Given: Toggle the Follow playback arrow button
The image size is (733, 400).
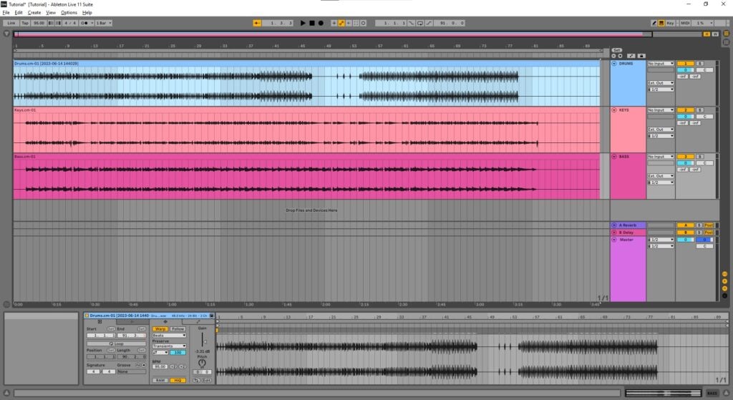Looking at the screenshot, I should [x=257, y=23].
